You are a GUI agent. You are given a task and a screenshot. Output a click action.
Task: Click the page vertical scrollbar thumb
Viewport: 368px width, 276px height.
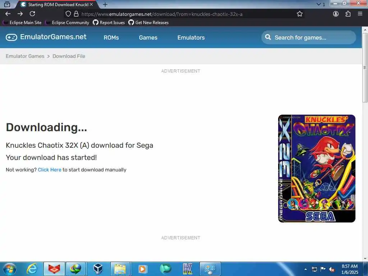coord(365,68)
